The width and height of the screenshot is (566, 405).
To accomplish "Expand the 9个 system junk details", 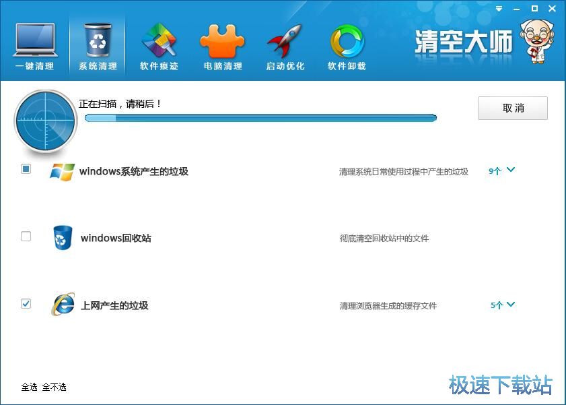I will pos(501,171).
